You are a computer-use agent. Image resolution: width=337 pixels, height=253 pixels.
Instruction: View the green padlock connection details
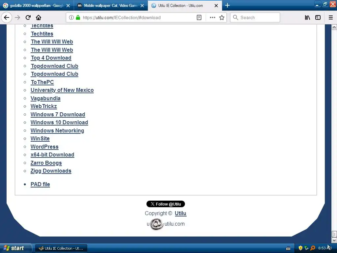coord(78,17)
